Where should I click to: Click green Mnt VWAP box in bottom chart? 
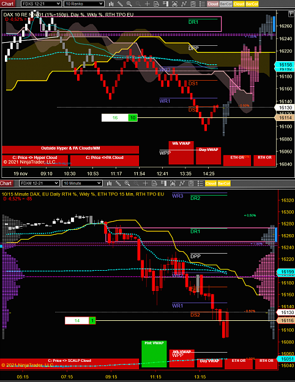(x=154, y=354)
